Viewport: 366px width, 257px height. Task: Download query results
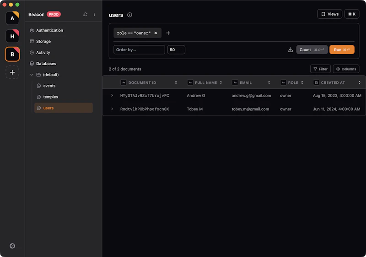290,50
